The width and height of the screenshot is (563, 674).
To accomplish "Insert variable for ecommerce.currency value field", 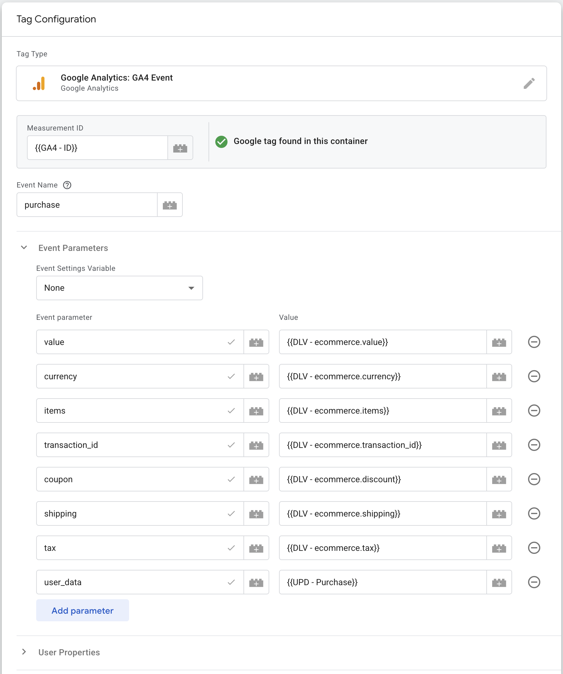I will pos(499,377).
